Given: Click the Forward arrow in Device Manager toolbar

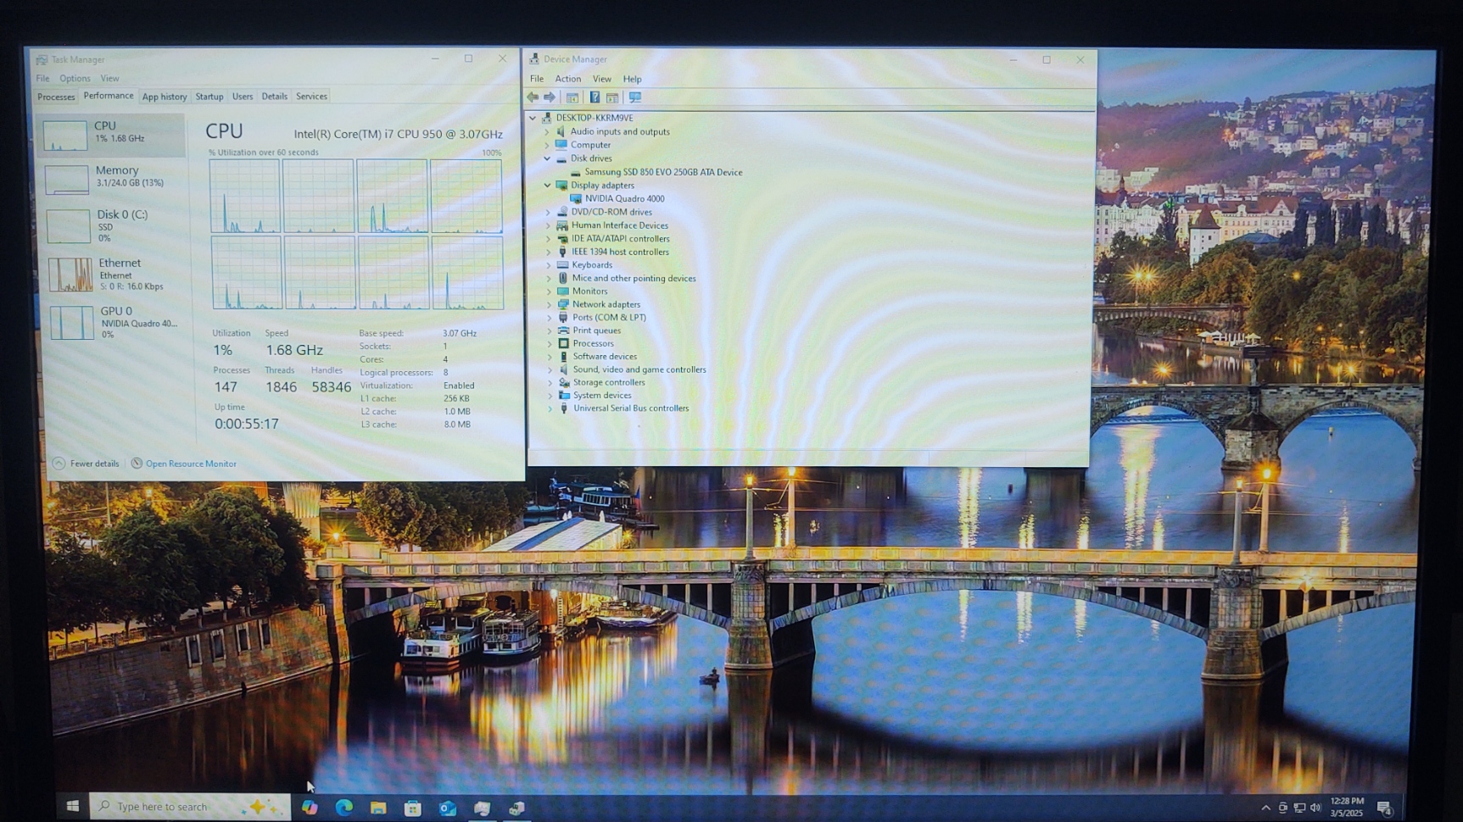Looking at the screenshot, I should point(550,97).
